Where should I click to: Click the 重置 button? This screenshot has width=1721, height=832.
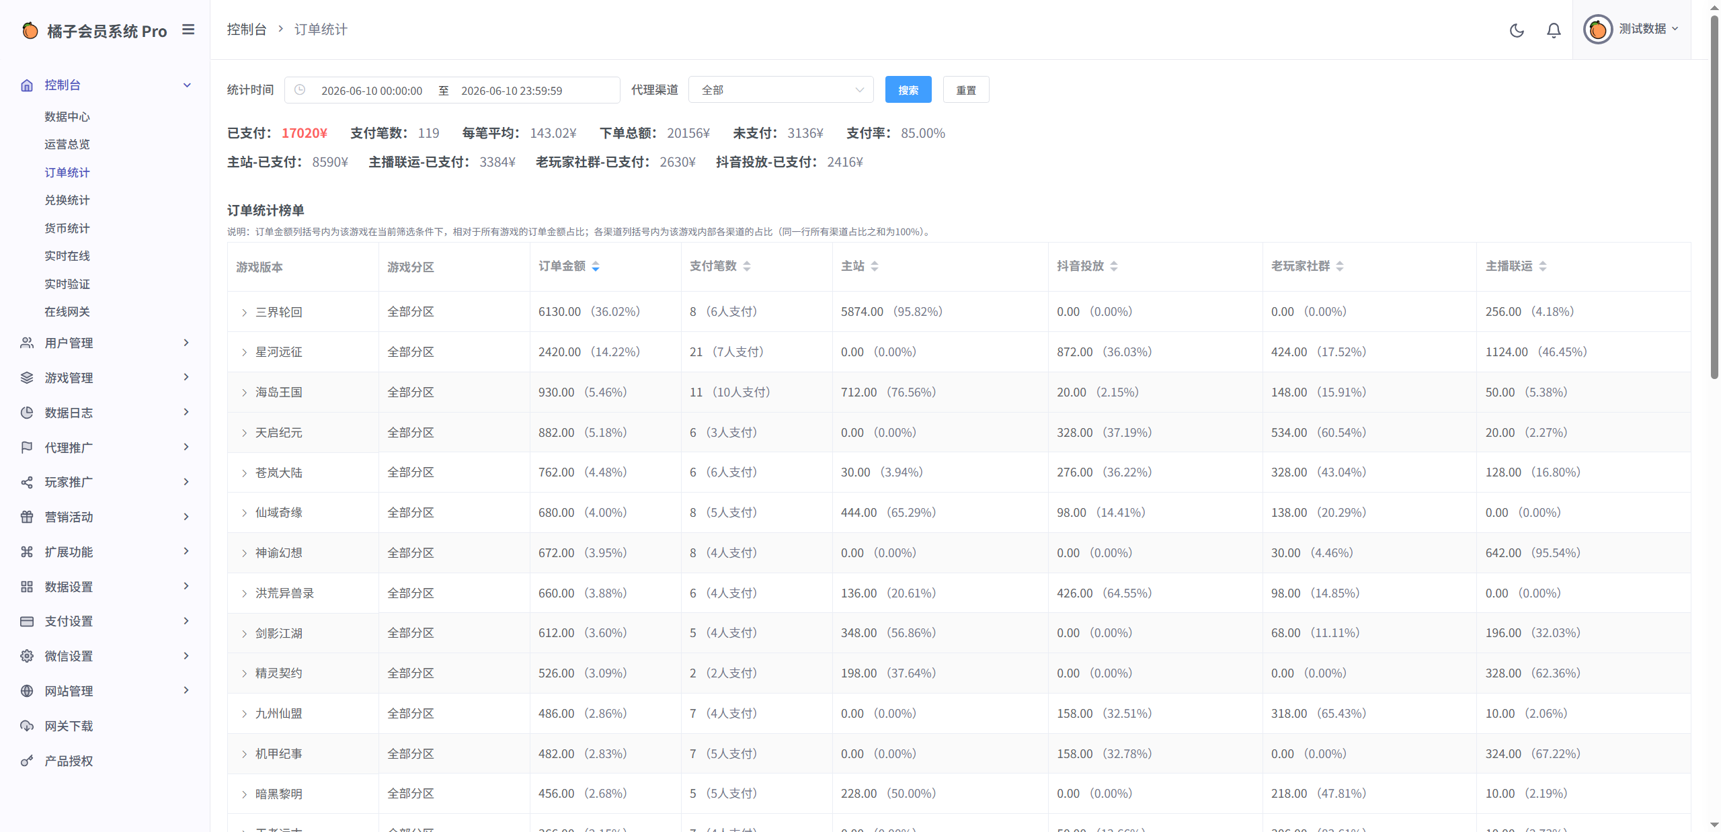coord(966,89)
